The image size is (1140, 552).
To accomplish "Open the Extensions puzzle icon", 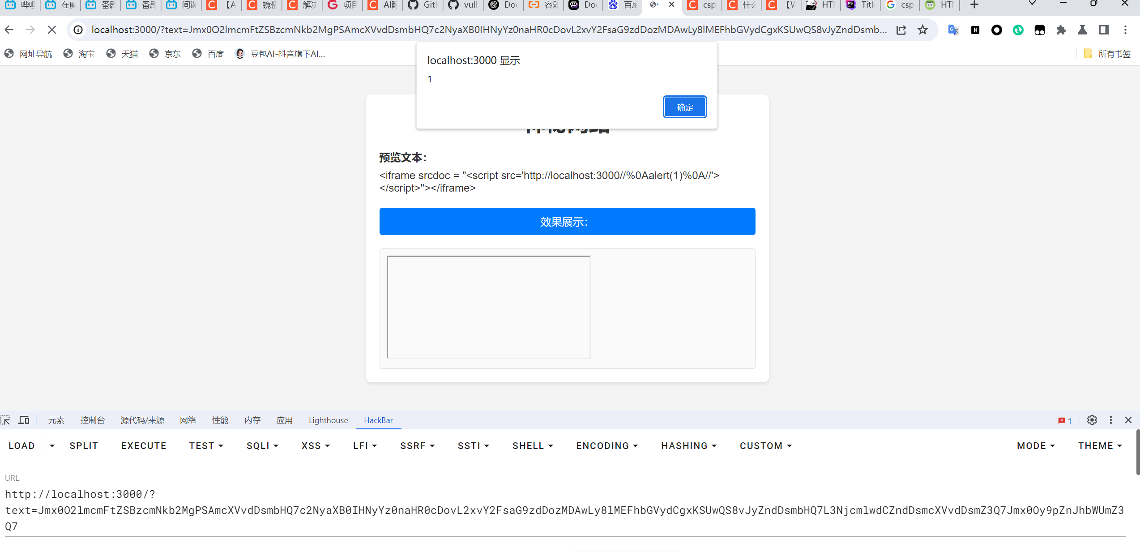I will click(1061, 30).
